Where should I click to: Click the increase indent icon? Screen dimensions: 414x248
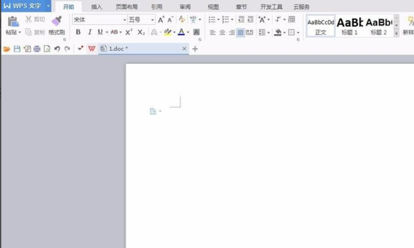click(x=250, y=19)
